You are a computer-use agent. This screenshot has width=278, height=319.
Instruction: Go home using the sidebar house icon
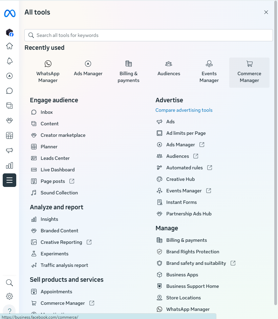pyautogui.click(x=9, y=46)
